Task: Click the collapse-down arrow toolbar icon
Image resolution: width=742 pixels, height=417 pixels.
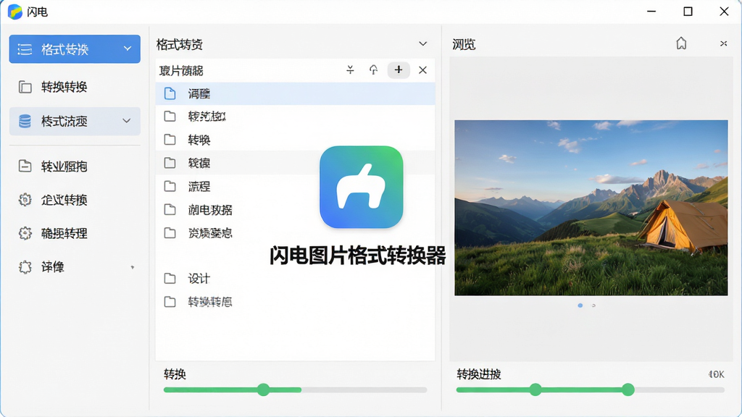Action: point(350,70)
